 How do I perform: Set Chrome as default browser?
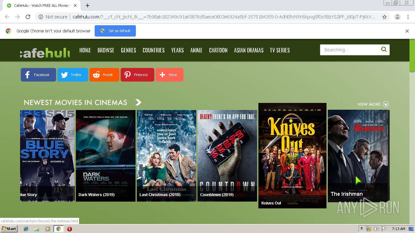[115, 31]
